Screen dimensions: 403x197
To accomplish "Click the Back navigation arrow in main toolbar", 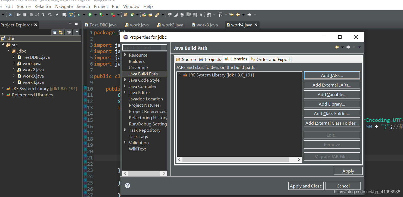I will pyautogui.click(x=238, y=15).
